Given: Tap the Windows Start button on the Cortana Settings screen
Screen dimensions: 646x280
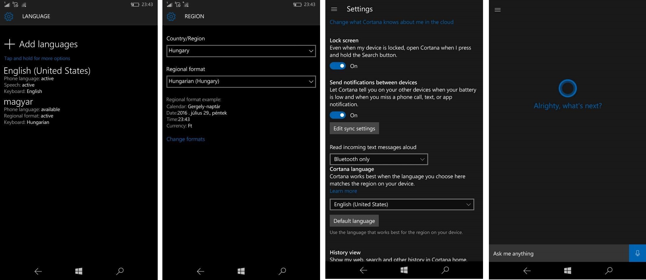Looking at the screenshot, I should pos(404,270).
